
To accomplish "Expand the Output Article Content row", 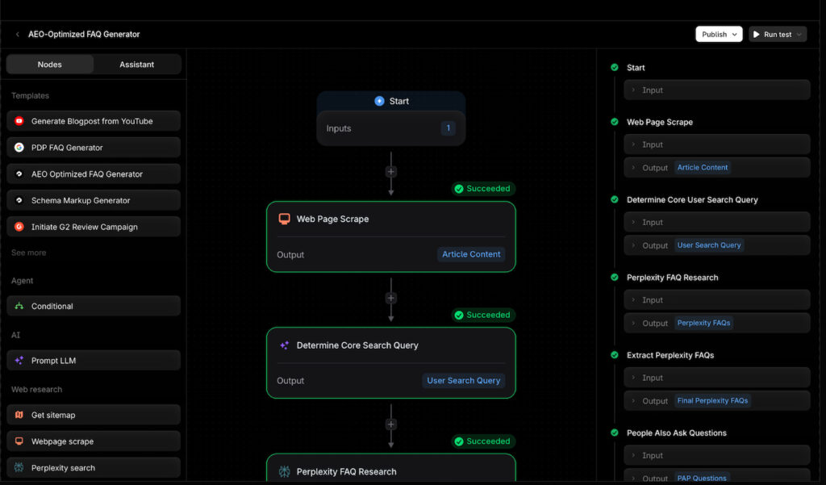I will (717, 168).
